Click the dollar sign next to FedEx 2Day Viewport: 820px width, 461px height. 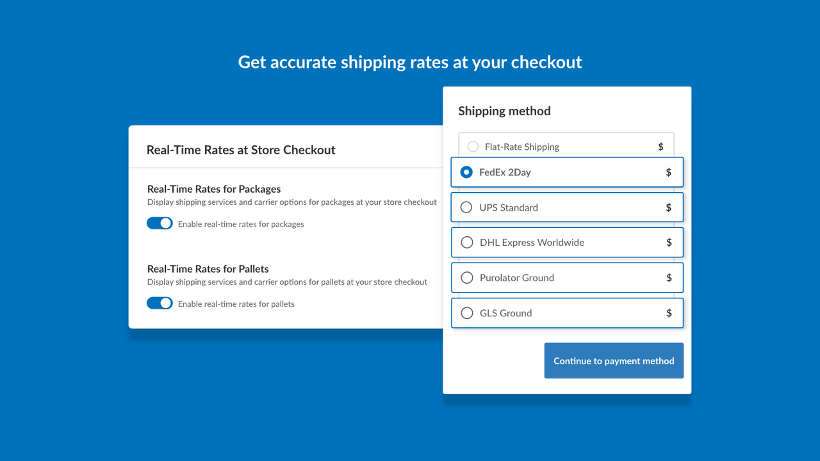tap(668, 172)
